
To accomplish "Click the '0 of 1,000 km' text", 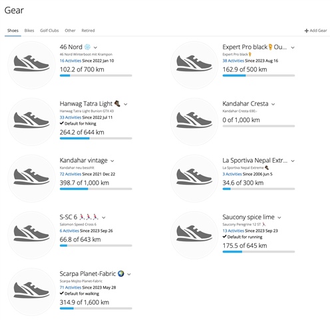I will [241, 120].
